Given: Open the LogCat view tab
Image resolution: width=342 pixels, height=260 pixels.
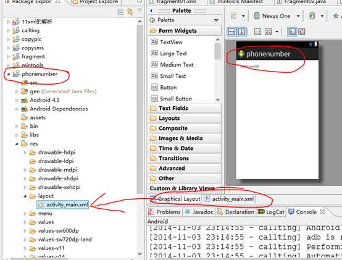Looking at the screenshot, I should tap(271, 212).
